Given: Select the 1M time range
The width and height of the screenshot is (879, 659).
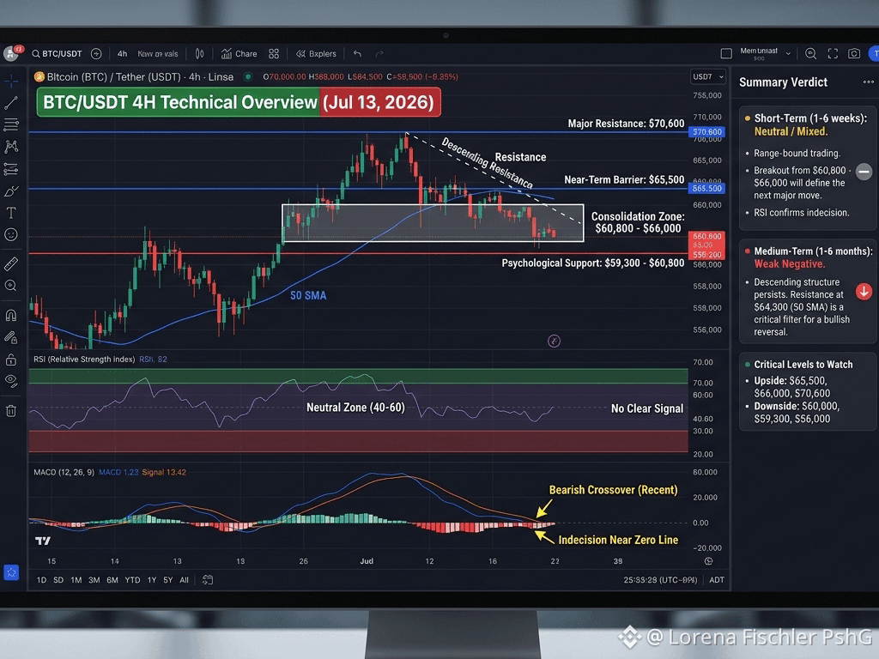Looking at the screenshot, I should tap(76, 580).
